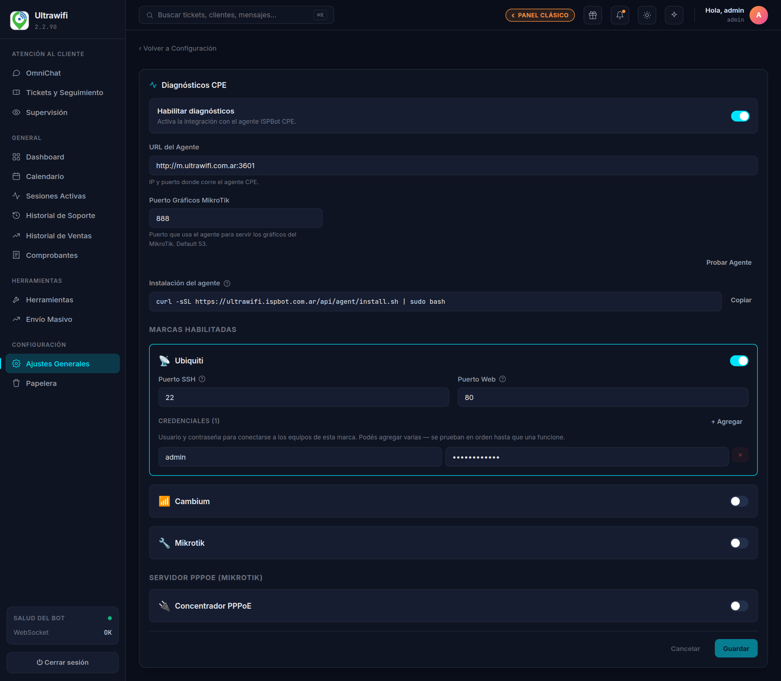Click the Salud del Bot green indicator
781x681 pixels.
[110, 618]
